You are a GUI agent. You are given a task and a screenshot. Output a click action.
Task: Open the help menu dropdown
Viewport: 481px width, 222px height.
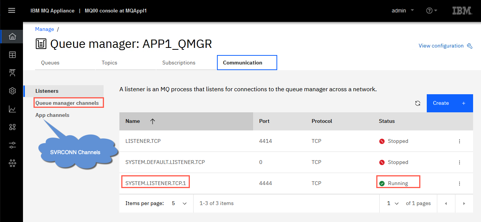coord(432,11)
